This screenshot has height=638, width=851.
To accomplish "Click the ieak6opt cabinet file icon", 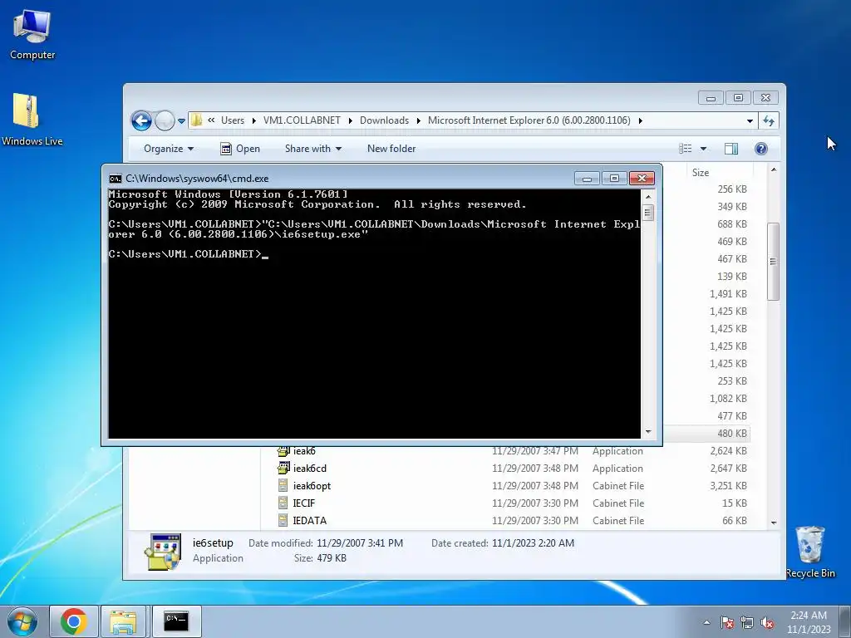I will tap(283, 485).
